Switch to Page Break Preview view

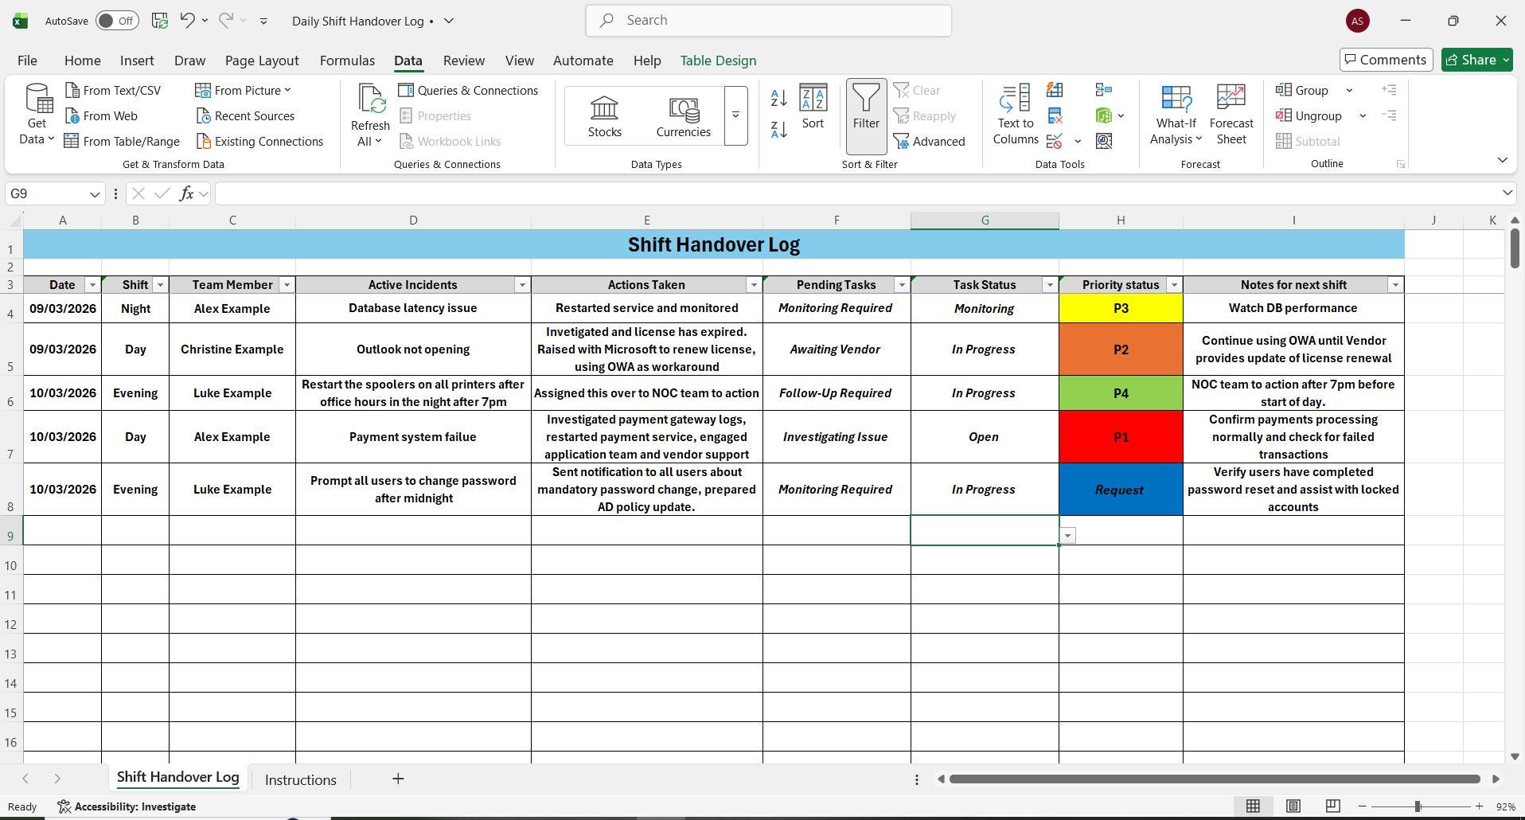(x=1332, y=806)
